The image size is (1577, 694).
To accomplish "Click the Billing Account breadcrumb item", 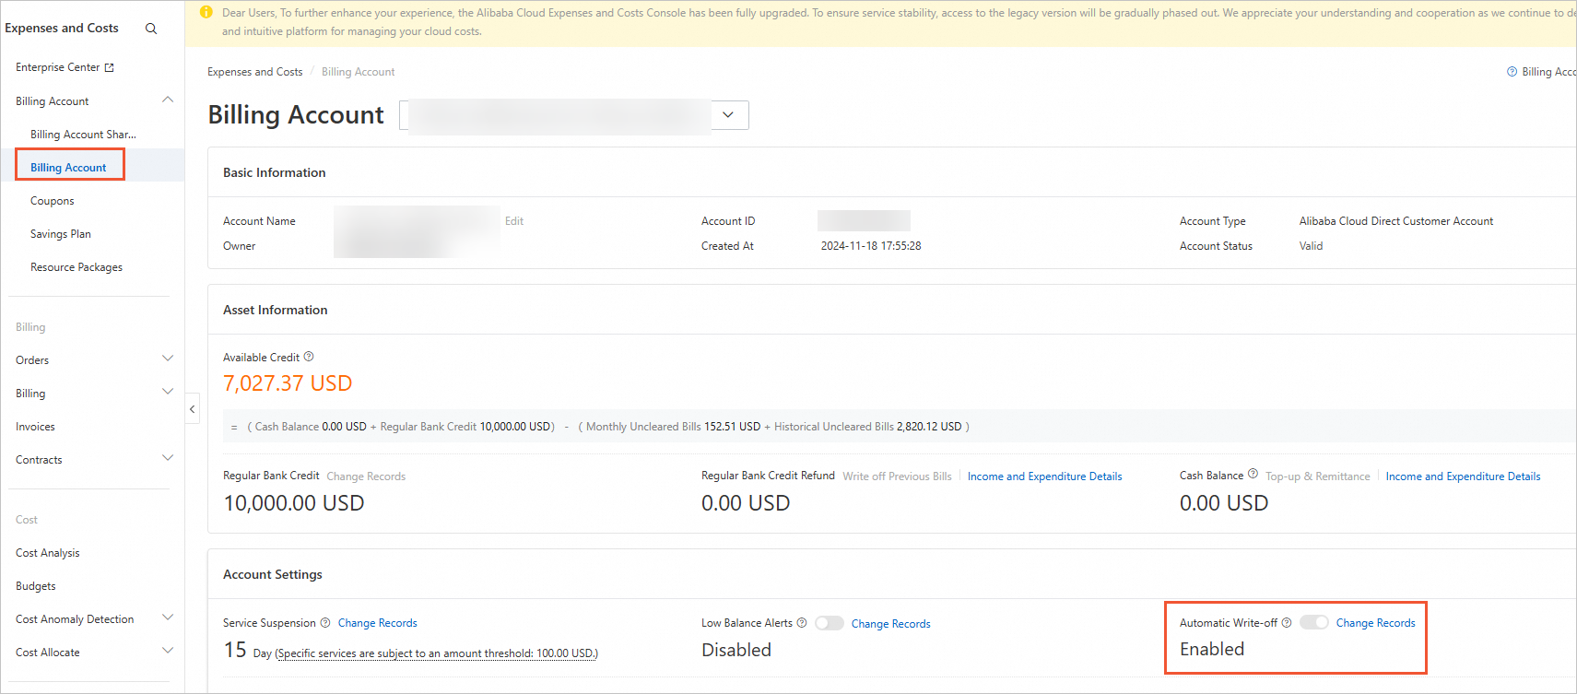I will point(358,72).
